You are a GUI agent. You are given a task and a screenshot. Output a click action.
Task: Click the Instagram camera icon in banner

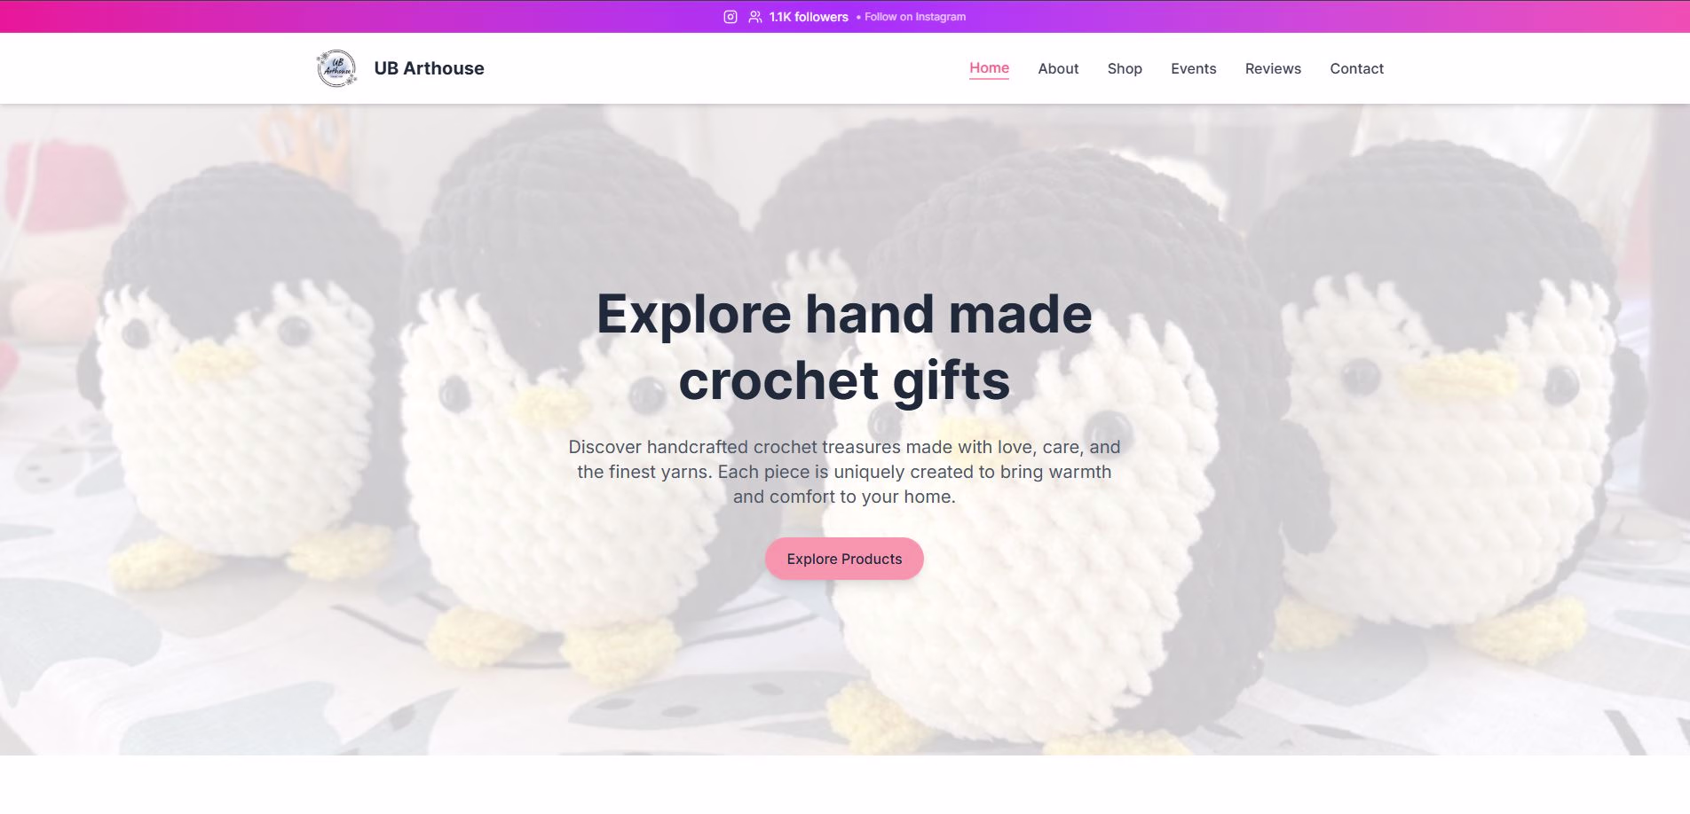[730, 17]
